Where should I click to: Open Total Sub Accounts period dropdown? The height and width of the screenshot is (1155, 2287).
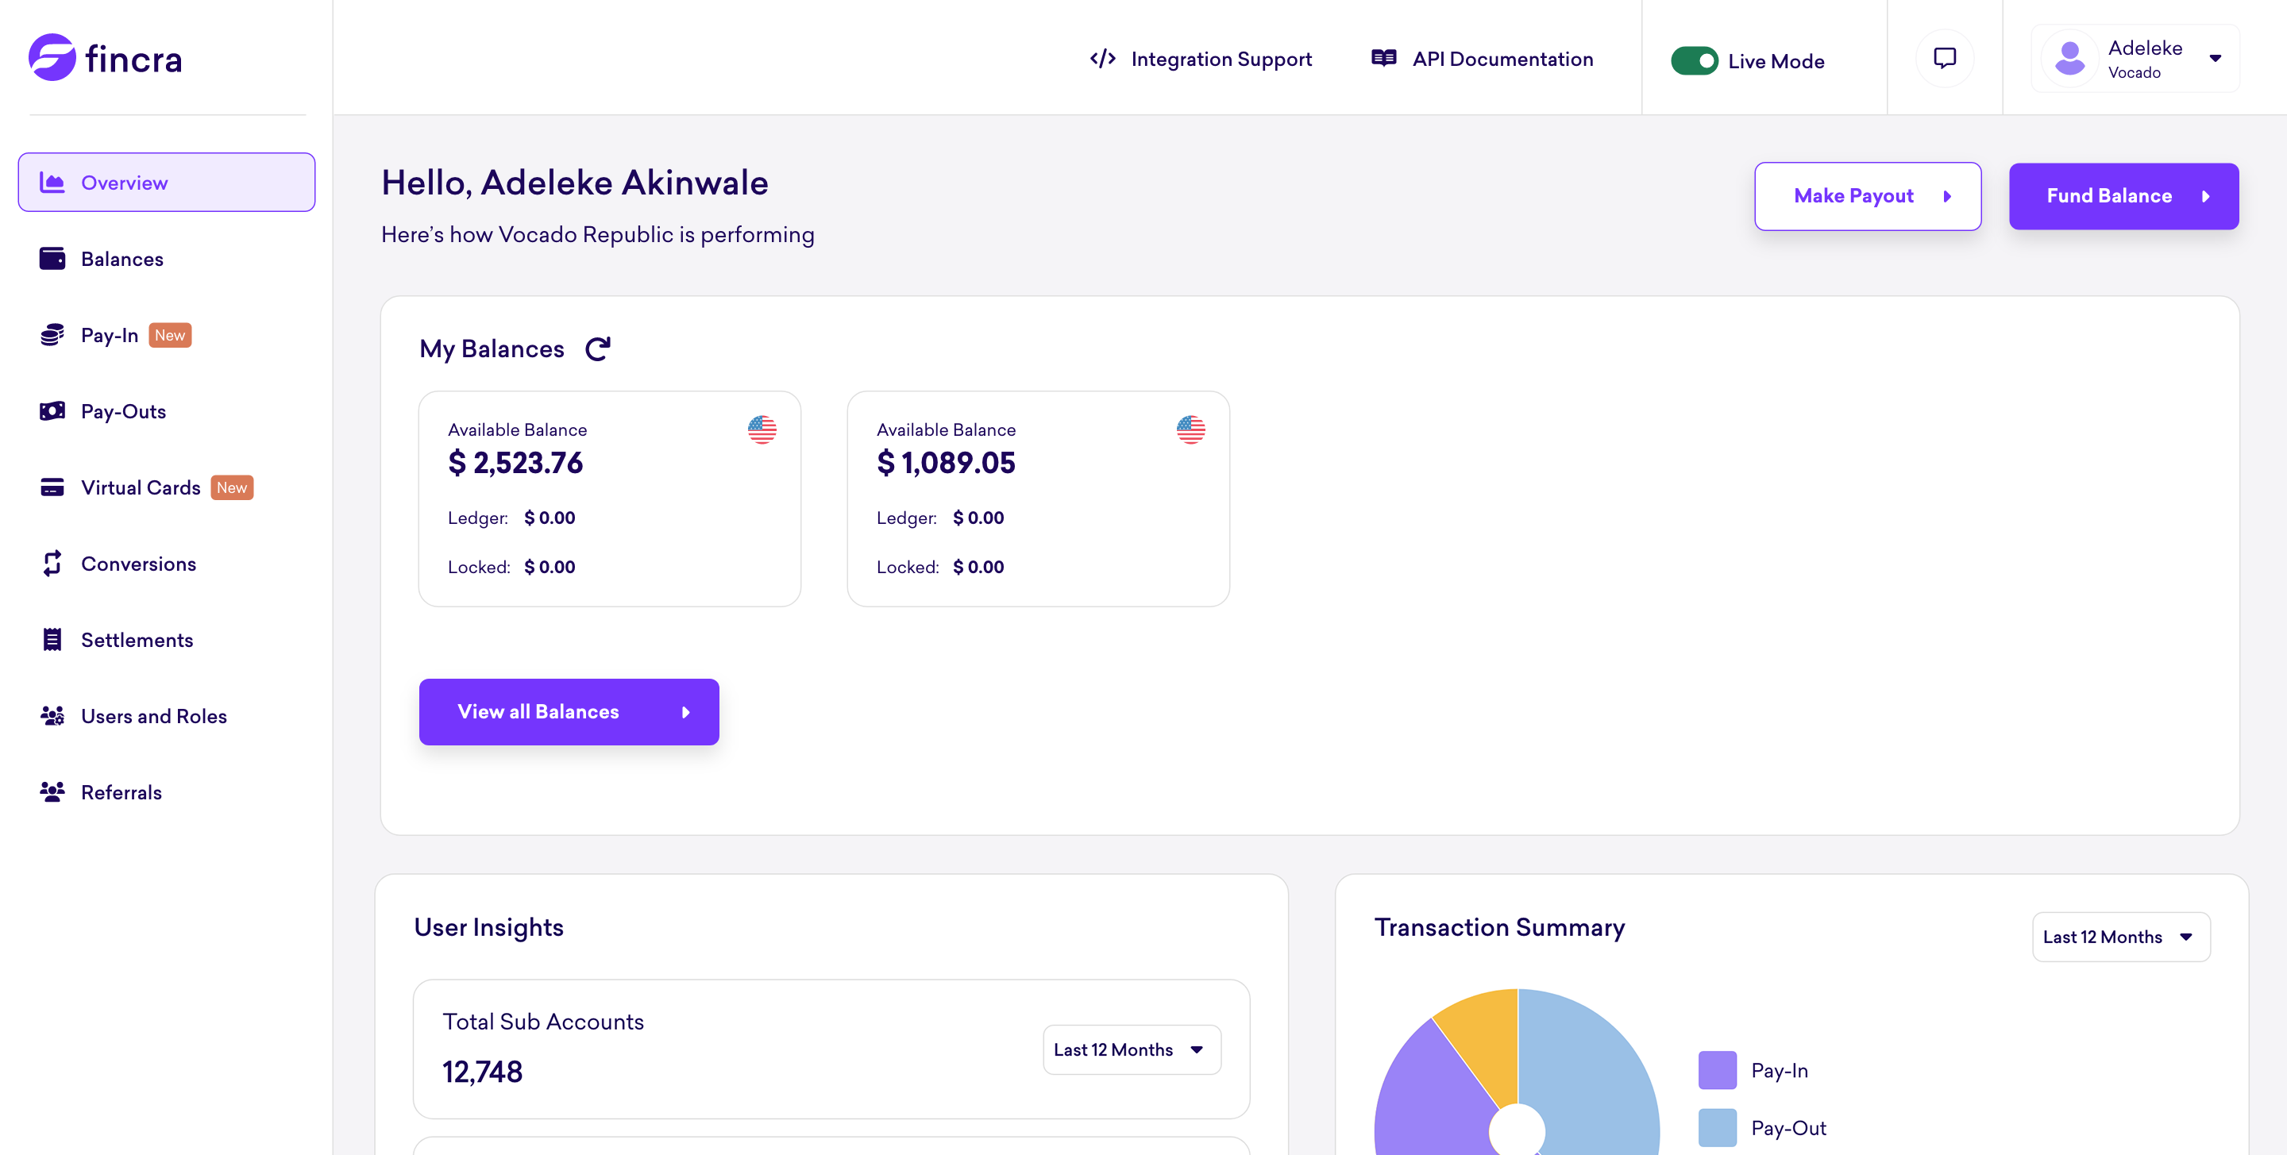coord(1131,1049)
